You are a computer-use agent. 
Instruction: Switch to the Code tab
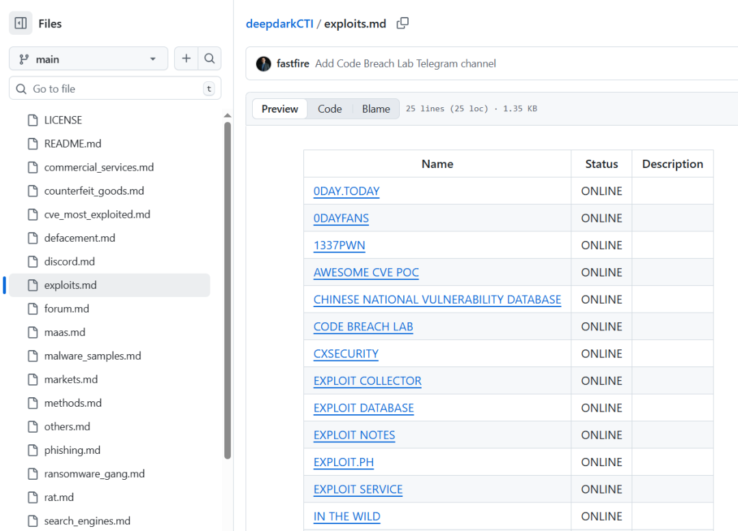pyautogui.click(x=329, y=109)
